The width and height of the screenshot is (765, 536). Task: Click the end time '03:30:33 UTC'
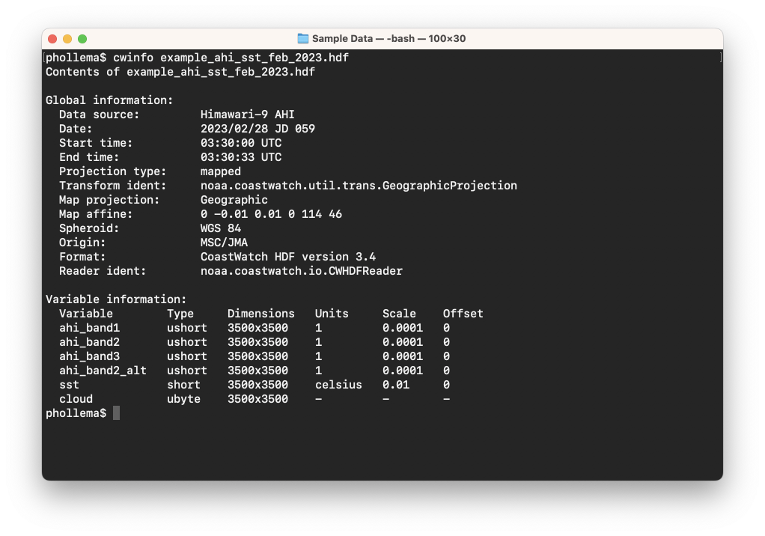click(x=241, y=157)
